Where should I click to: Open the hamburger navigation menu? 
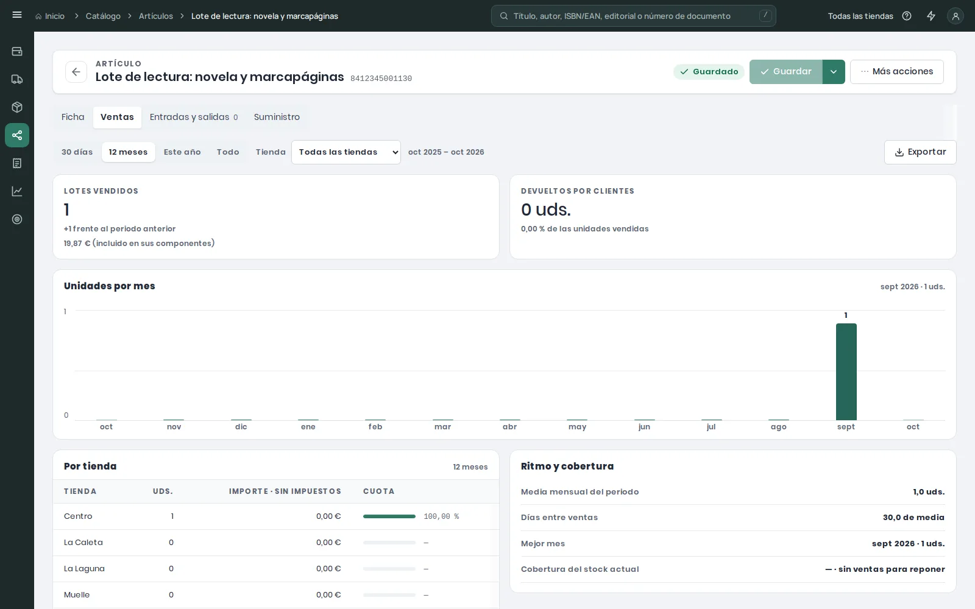tap(17, 15)
